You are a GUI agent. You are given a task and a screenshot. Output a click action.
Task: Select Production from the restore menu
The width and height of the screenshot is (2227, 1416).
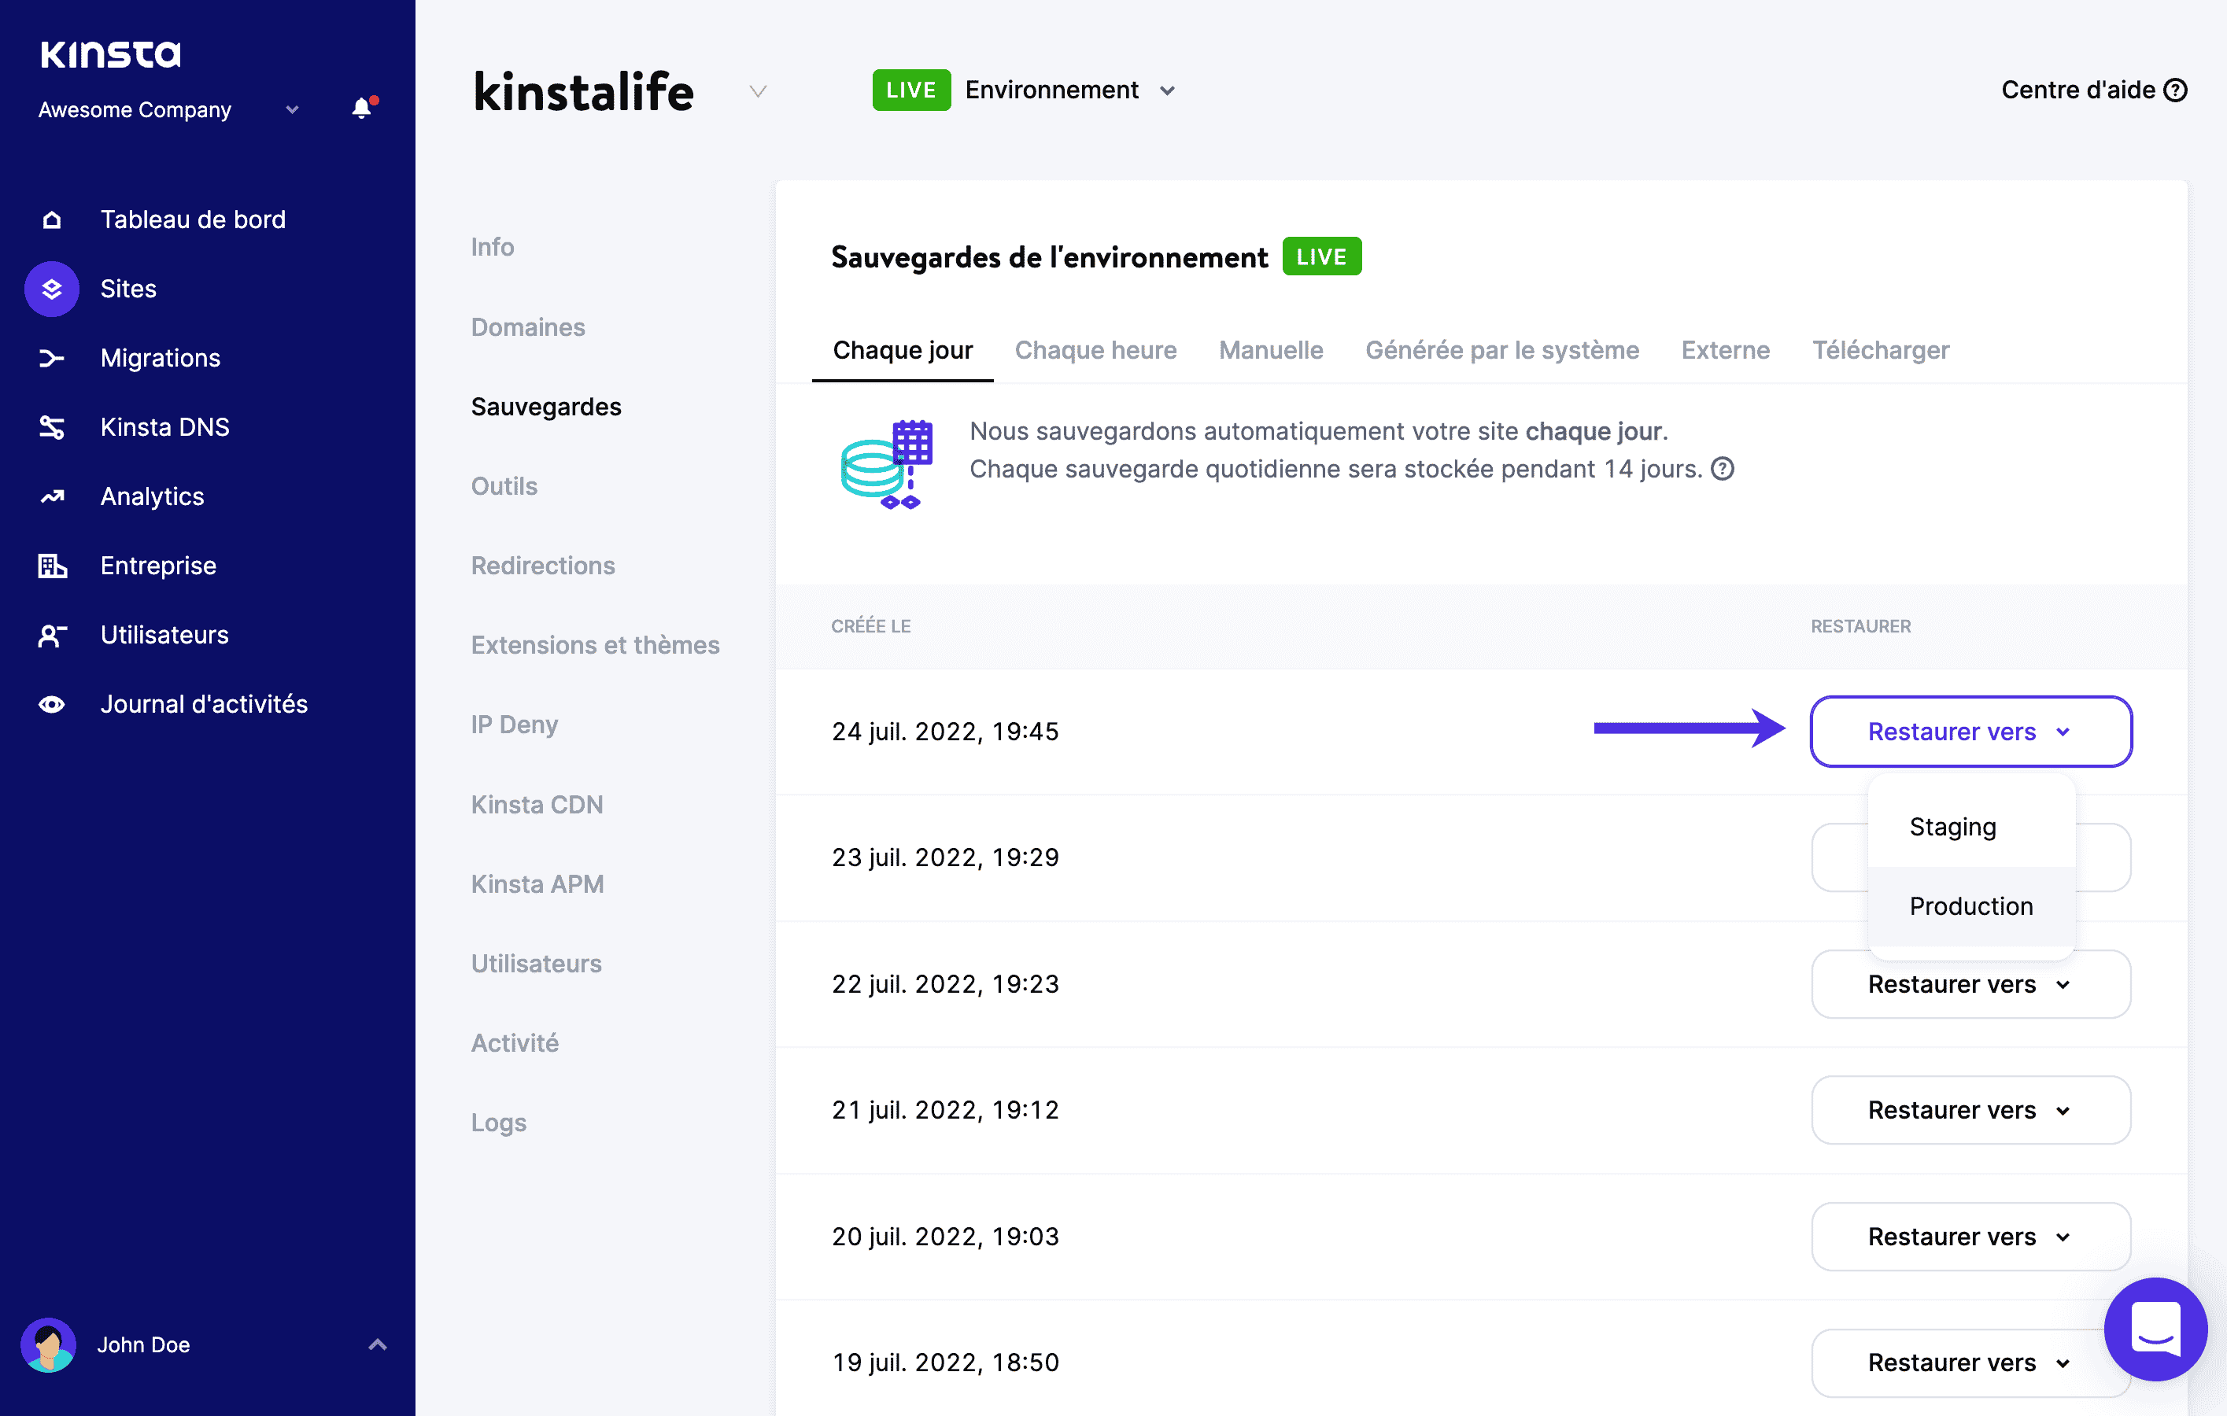point(1970,905)
